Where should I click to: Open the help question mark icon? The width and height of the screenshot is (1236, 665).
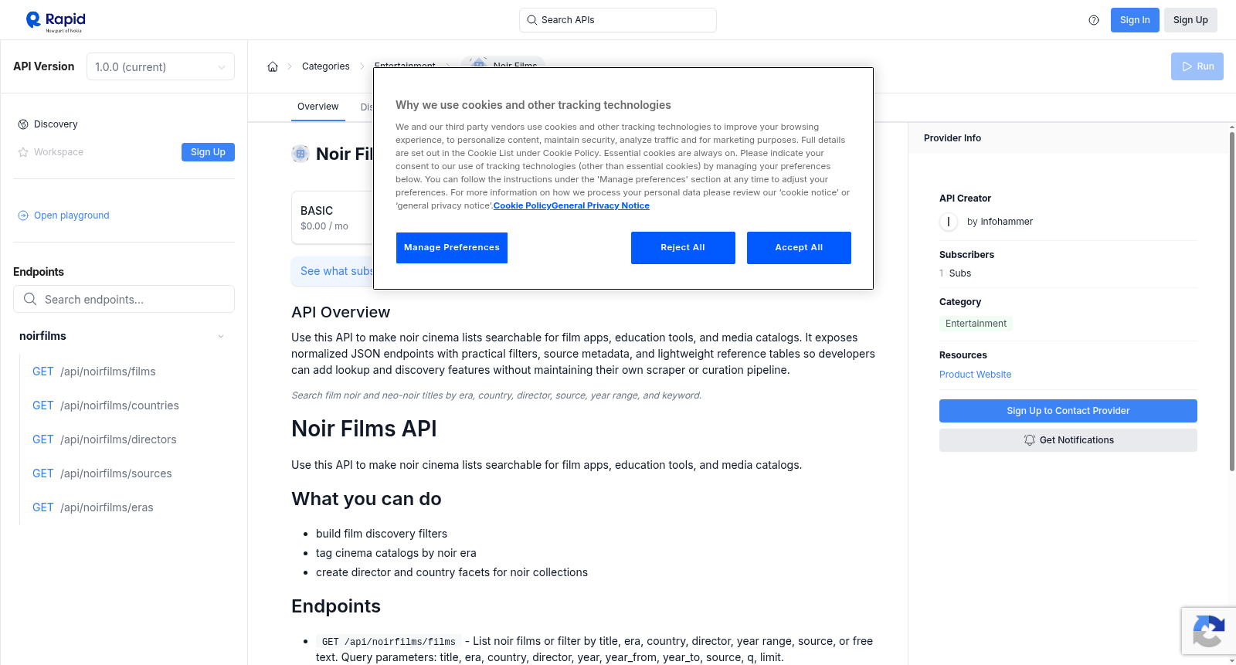1094,20
